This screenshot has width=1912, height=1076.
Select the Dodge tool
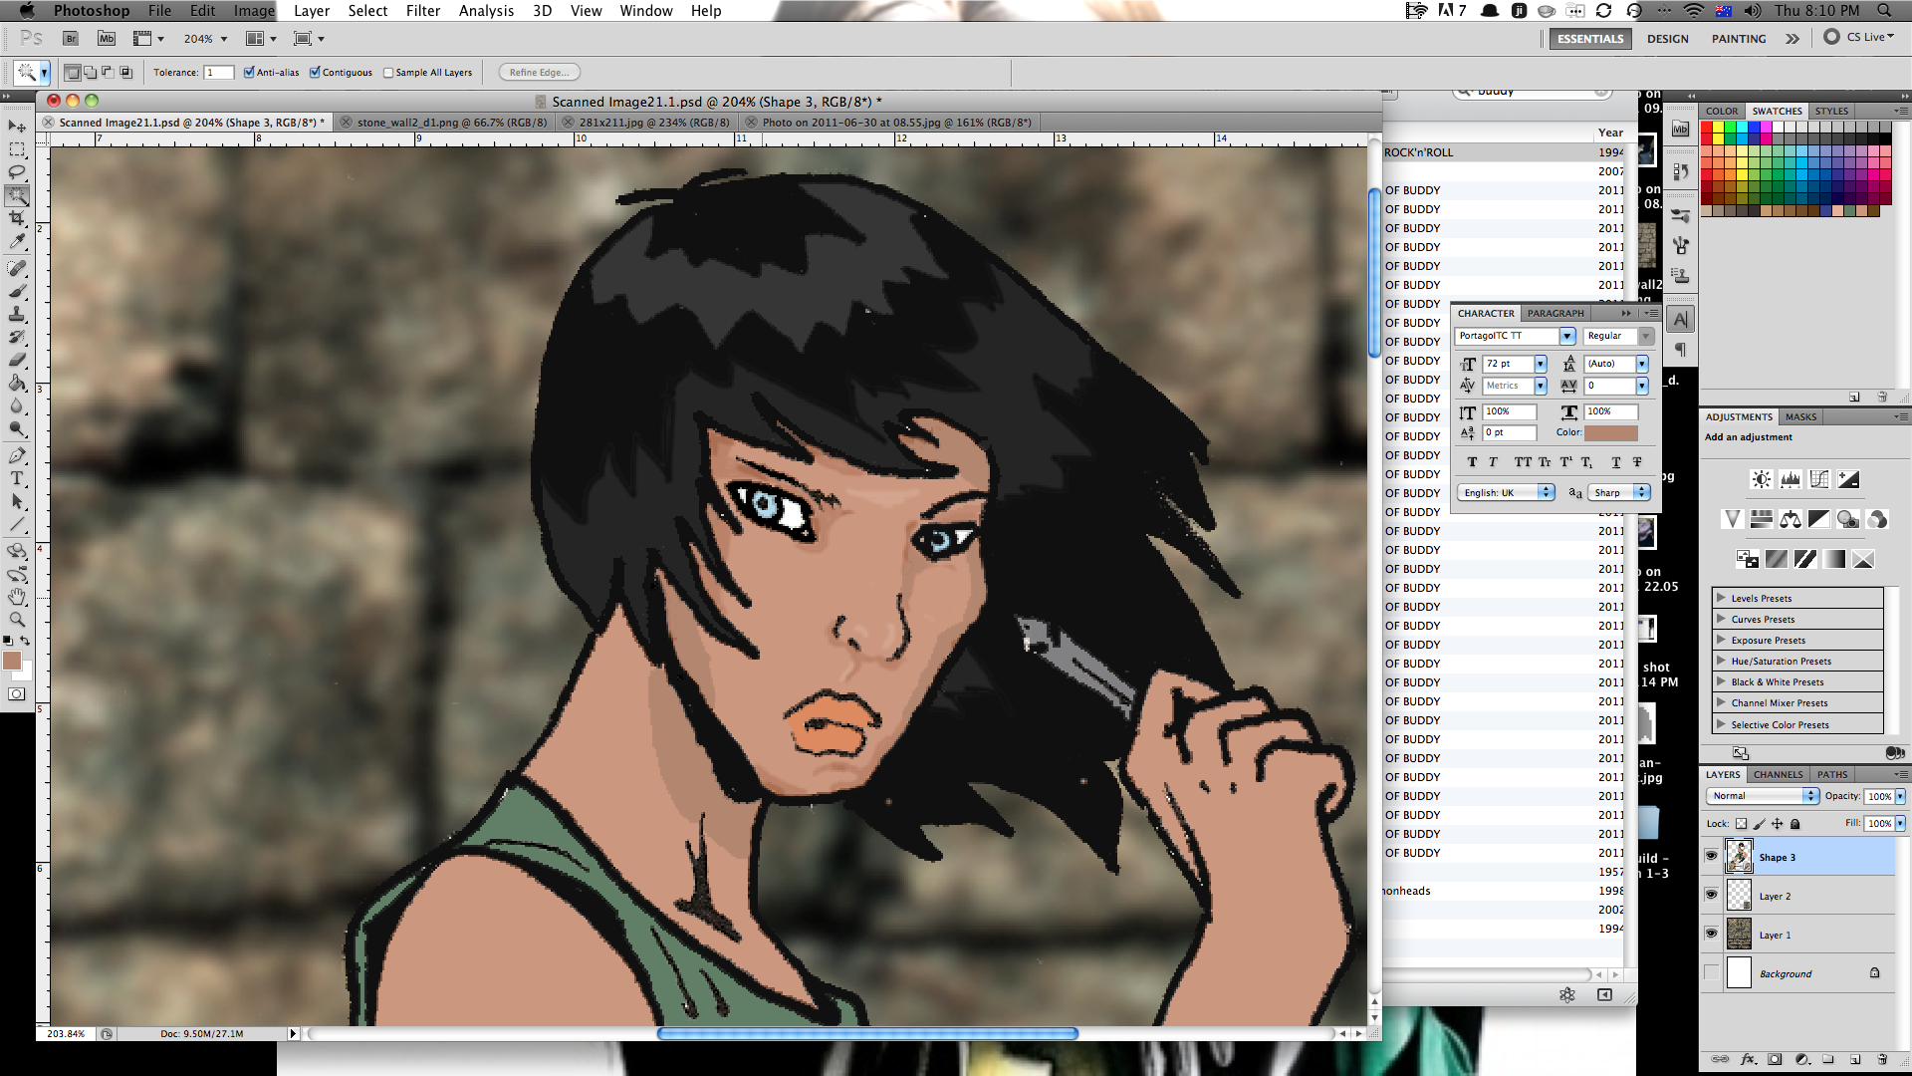17,428
